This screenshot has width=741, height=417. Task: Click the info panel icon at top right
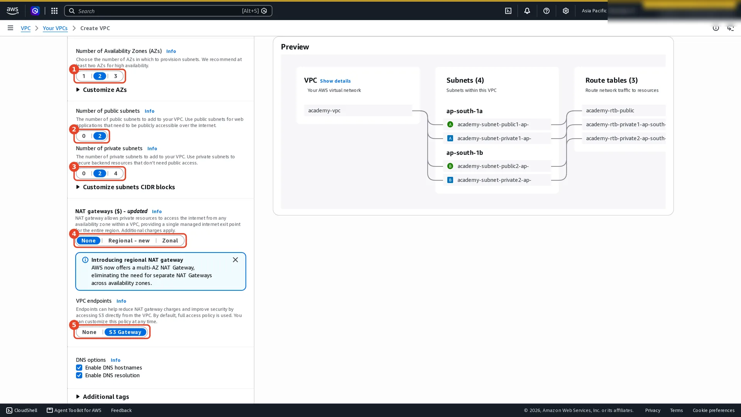pos(716,28)
